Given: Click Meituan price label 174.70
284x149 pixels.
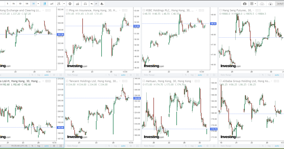Looking at the screenshot, I should point(213,129).
